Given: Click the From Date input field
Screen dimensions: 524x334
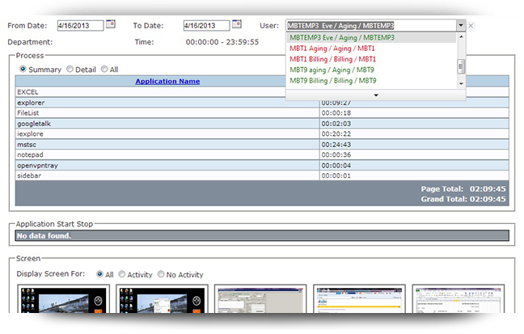Looking at the screenshot, I should click(80, 25).
